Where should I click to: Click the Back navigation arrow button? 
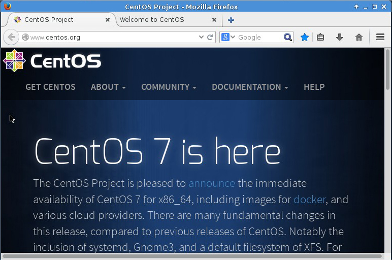[11, 37]
